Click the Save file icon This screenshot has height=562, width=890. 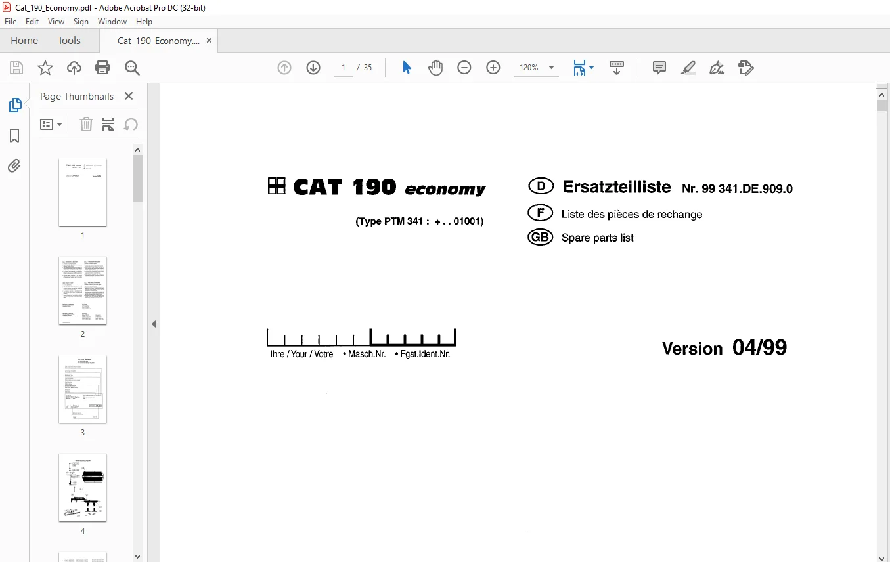[x=16, y=68]
